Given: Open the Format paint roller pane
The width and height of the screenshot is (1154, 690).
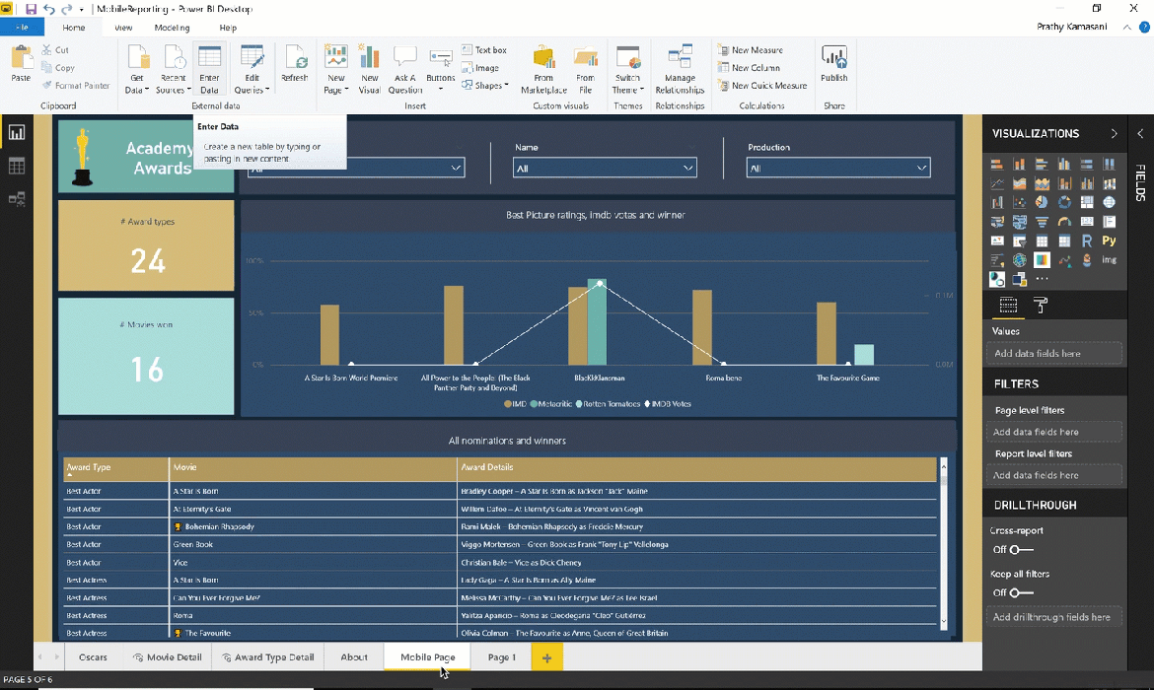Looking at the screenshot, I should (1041, 305).
